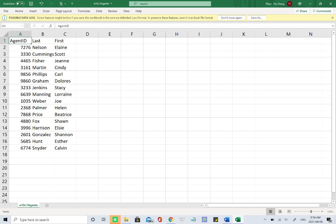Viewport: 336px width, 224px height.
Task: Click the Select All corner triangle
Action: pos(6,34)
